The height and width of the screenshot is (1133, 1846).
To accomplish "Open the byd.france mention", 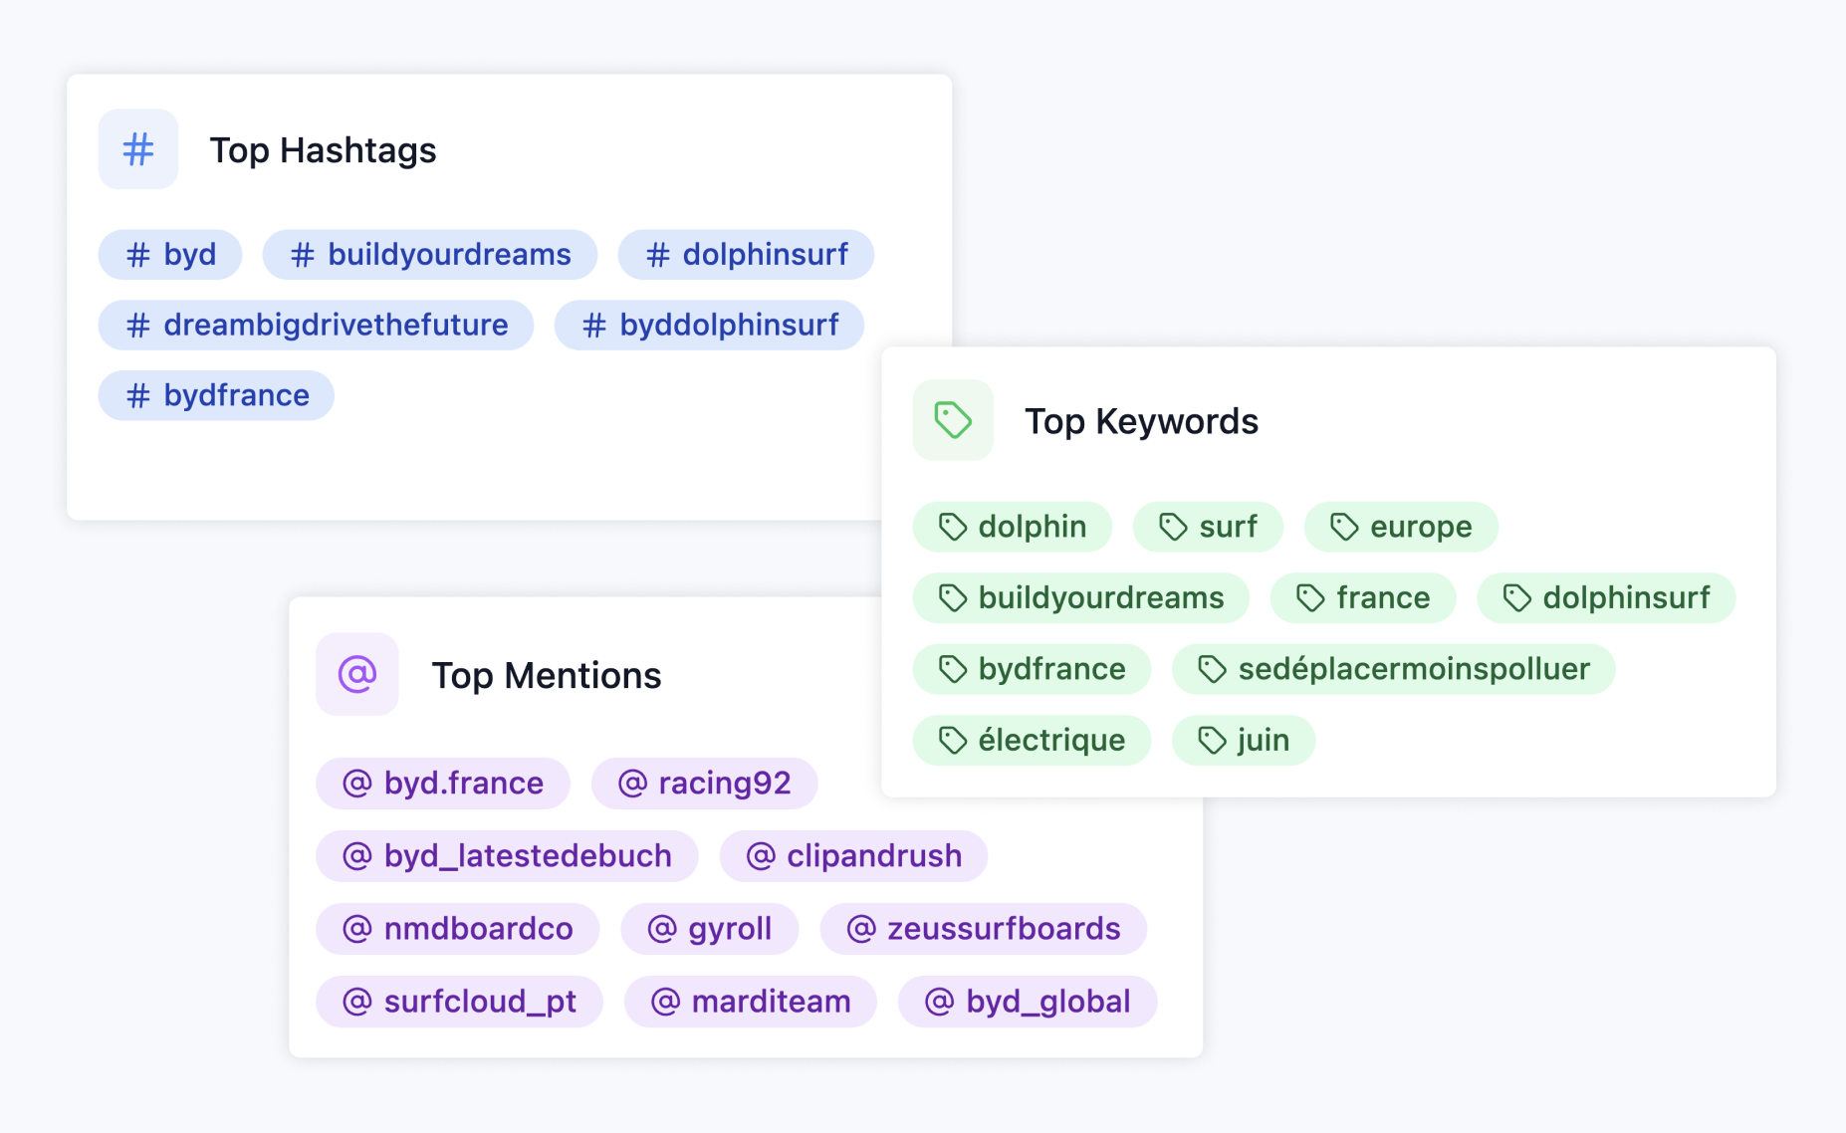I will click(x=443, y=784).
